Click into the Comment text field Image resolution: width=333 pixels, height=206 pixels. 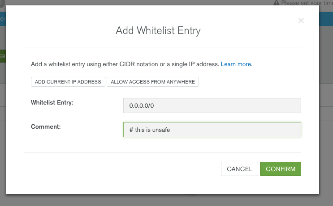[212, 130]
